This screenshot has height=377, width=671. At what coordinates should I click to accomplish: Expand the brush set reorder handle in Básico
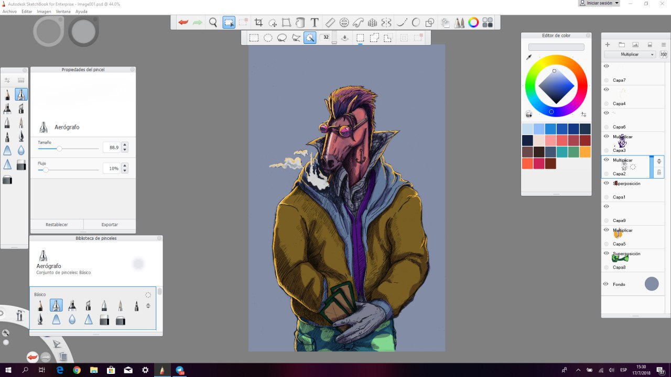(x=148, y=305)
